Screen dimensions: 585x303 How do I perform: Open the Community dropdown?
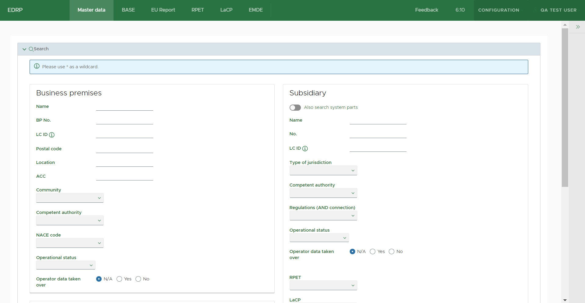[70, 198]
